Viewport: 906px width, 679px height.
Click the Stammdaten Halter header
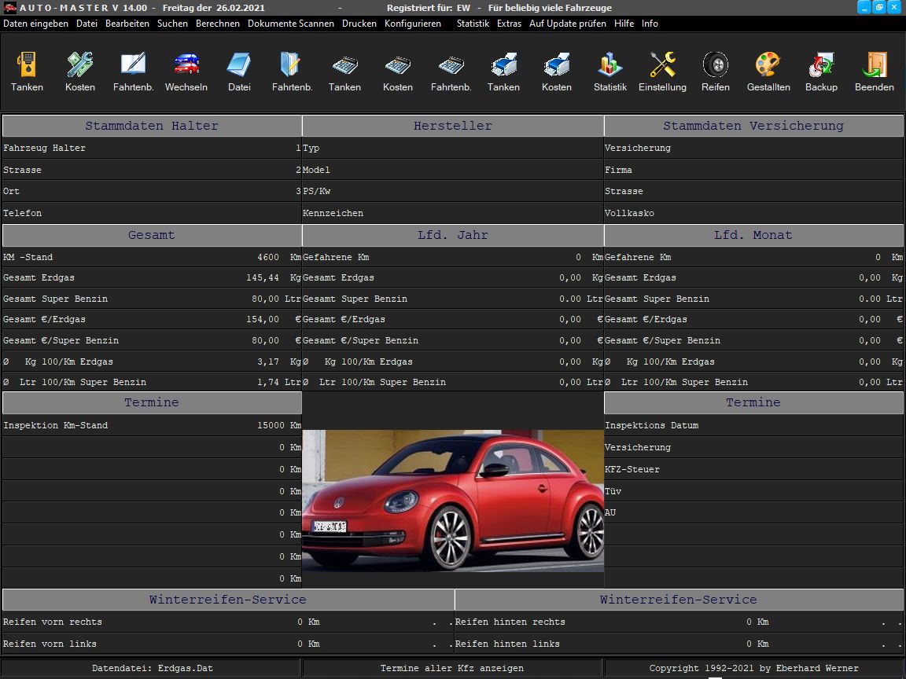[152, 126]
